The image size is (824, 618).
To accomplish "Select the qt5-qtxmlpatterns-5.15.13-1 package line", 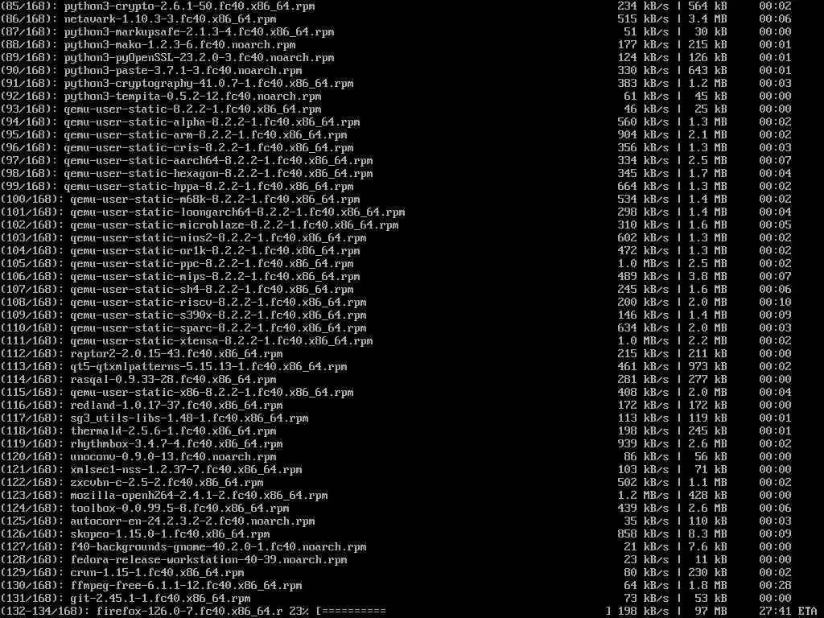I will coord(396,366).
